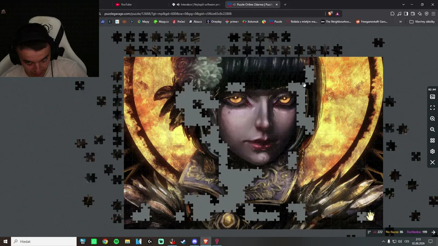This screenshot has height=246, width=438.
Task: Open Brave Rewards triangle icon
Action: coord(337,14)
